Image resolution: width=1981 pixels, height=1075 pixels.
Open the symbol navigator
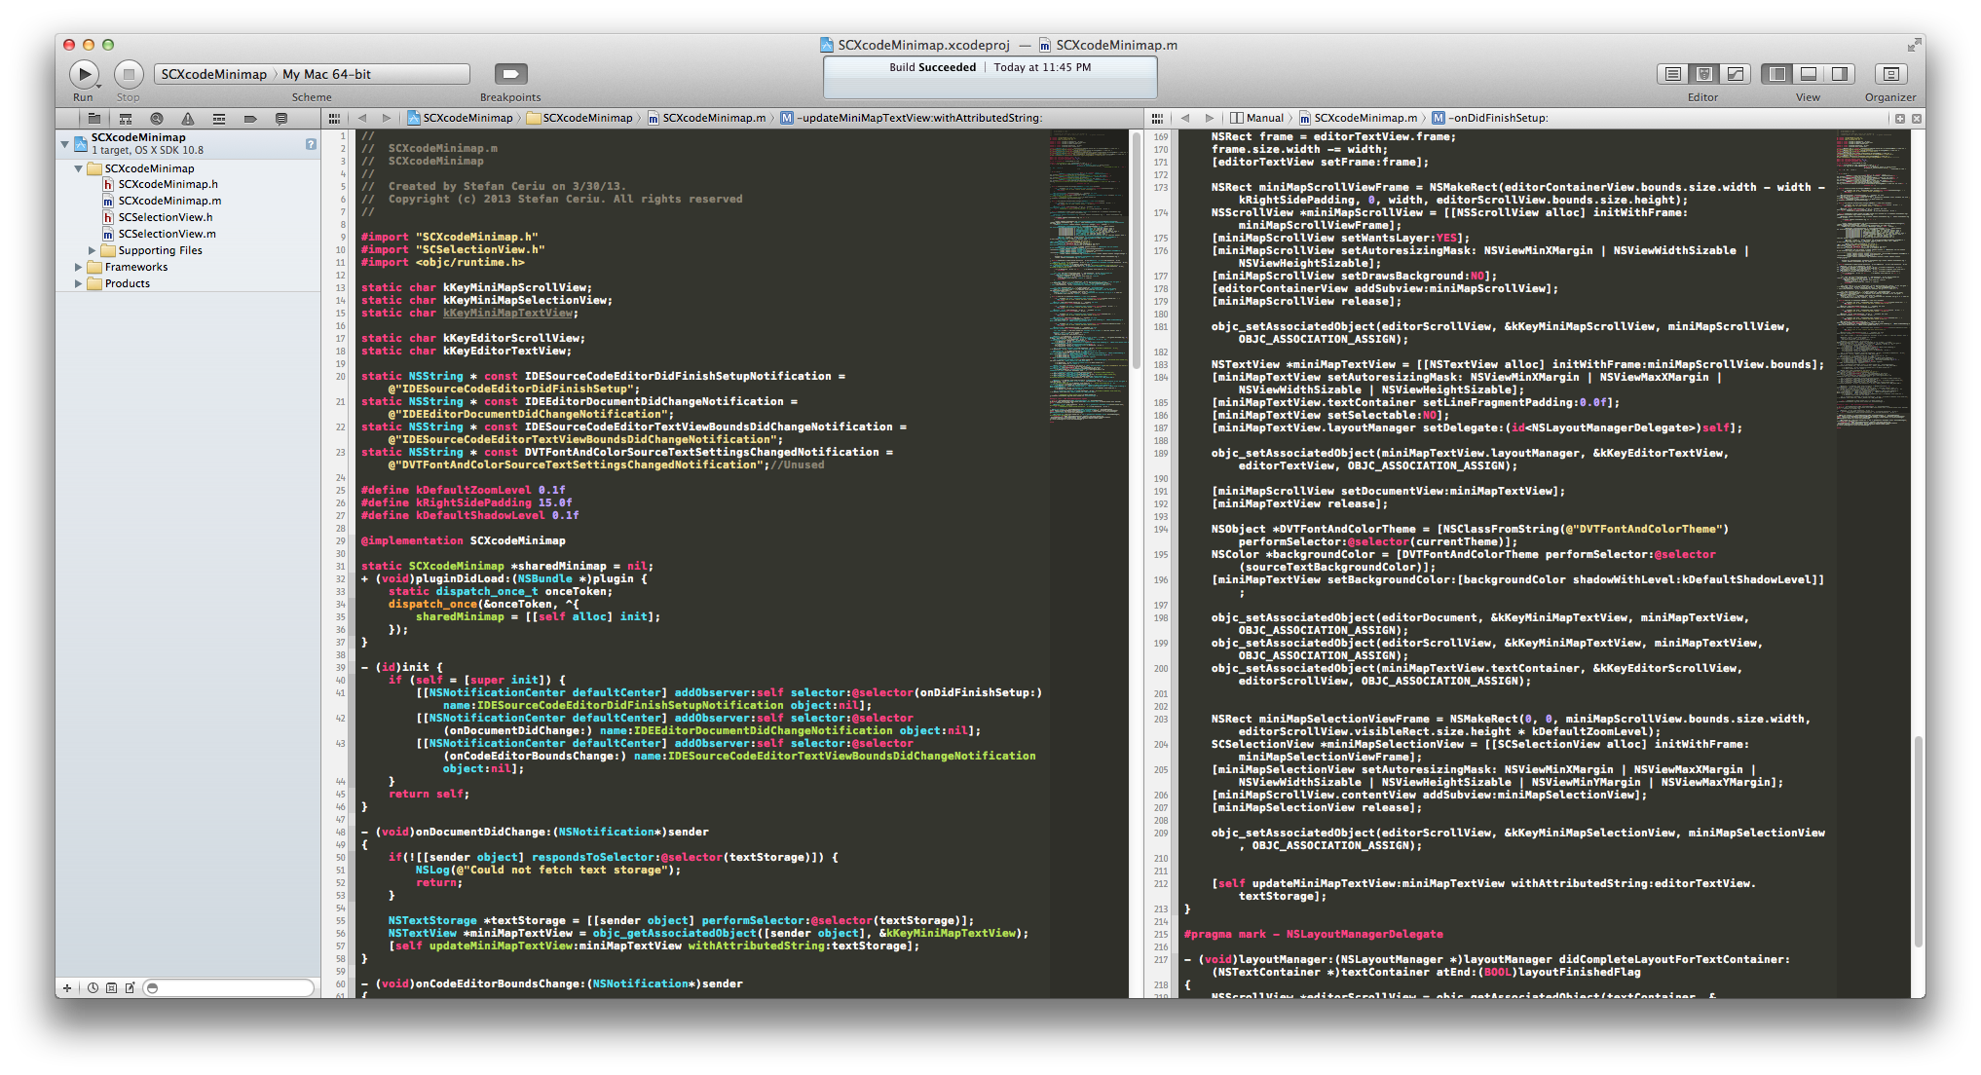coord(126,118)
